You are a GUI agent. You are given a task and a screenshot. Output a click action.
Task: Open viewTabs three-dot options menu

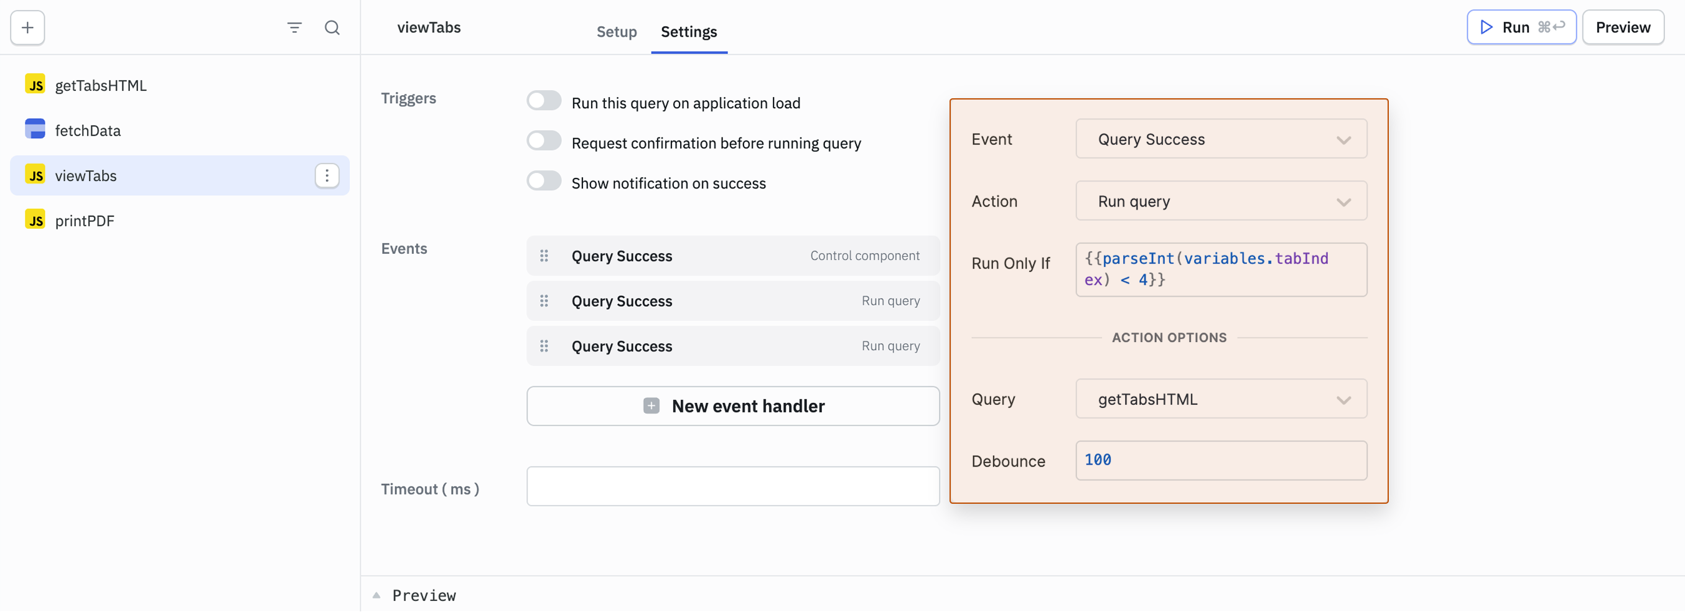pos(327,175)
